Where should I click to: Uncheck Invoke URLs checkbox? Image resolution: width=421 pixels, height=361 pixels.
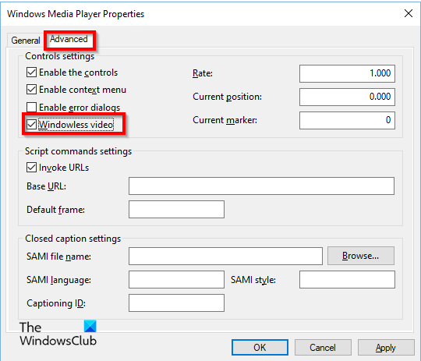click(31, 168)
